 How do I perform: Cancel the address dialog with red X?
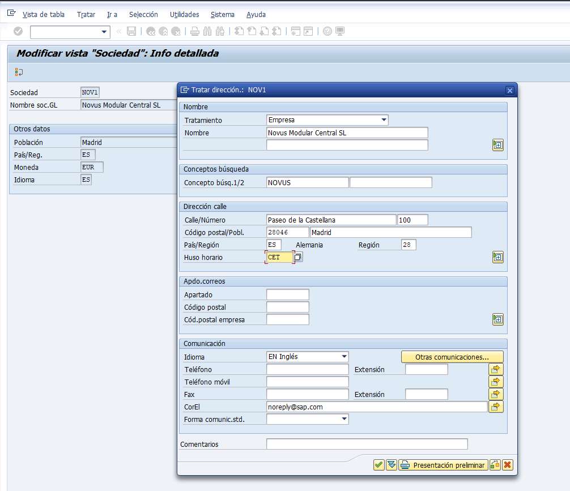pyautogui.click(x=508, y=465)
